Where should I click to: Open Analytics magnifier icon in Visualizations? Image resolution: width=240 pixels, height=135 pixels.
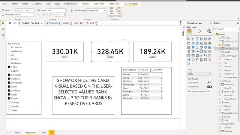pyautogui.click(x=209, y=31)
